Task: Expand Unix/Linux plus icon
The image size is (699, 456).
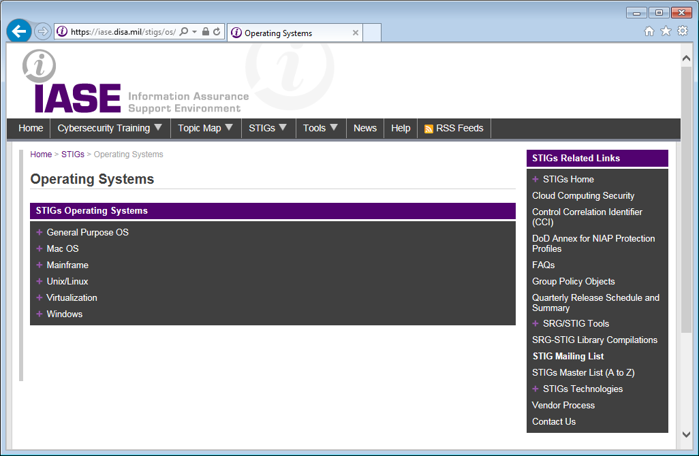Action: pyautogui.click(x=40, y=282)
